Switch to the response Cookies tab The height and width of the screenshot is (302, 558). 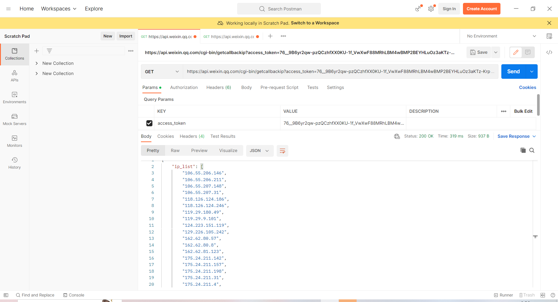(x=166, y=136)
